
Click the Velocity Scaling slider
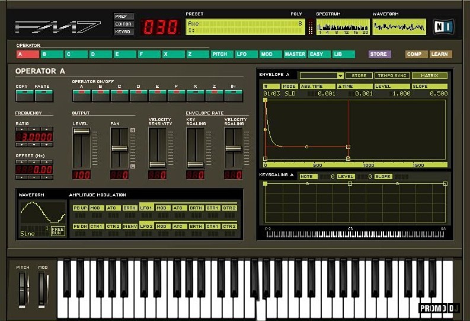pyautogui.click(x=233, y=148)
